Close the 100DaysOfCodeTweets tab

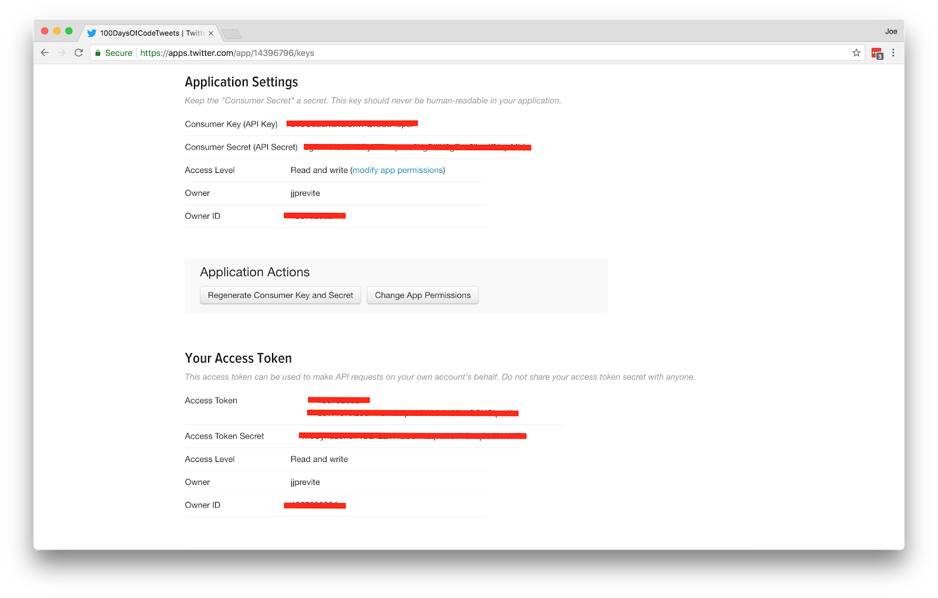[211, 33]
